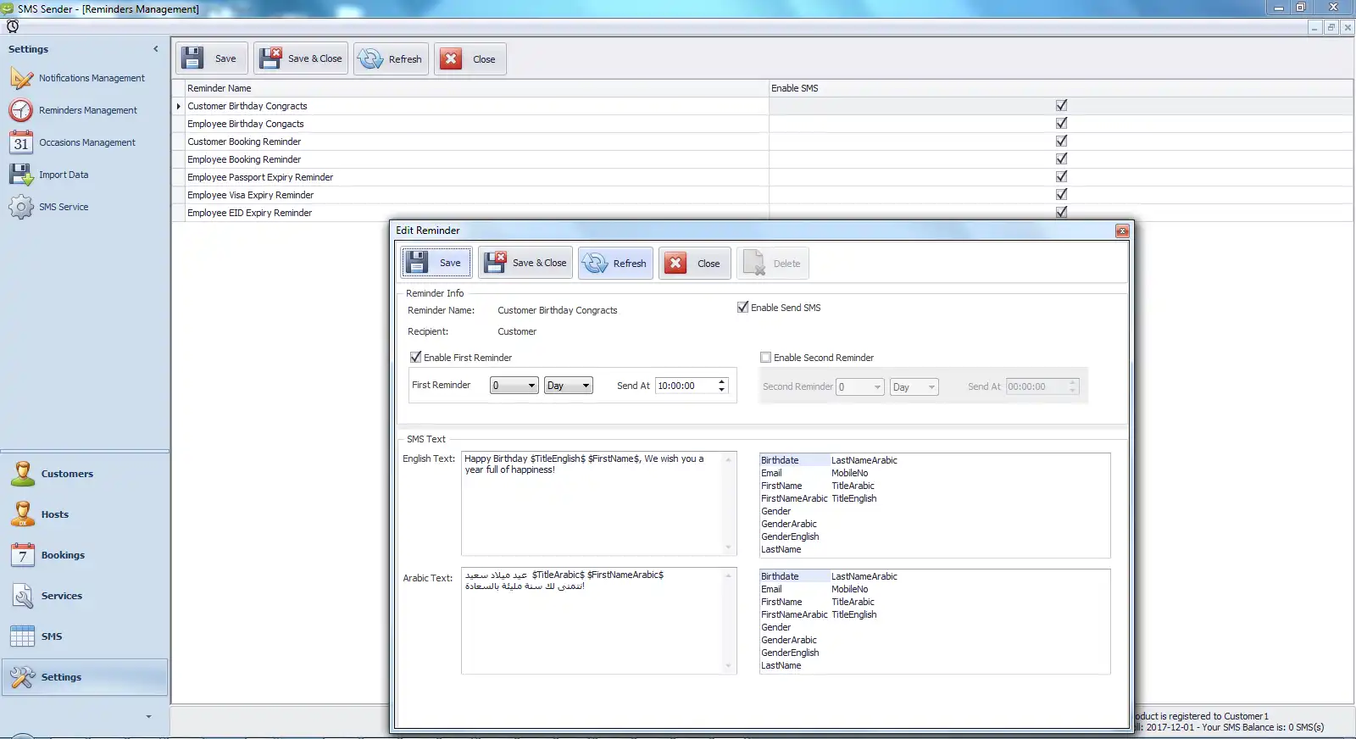Click the Hosts person icon

[23, 514]
